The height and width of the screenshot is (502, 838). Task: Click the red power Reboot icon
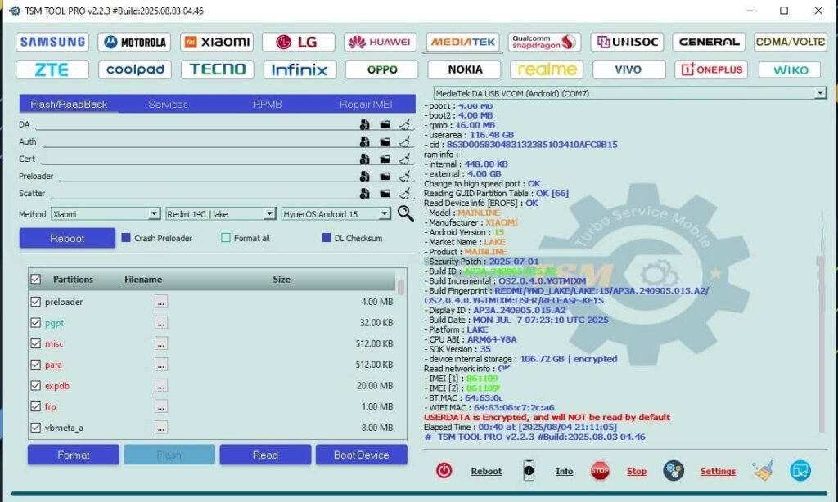(x=444, y=471)
